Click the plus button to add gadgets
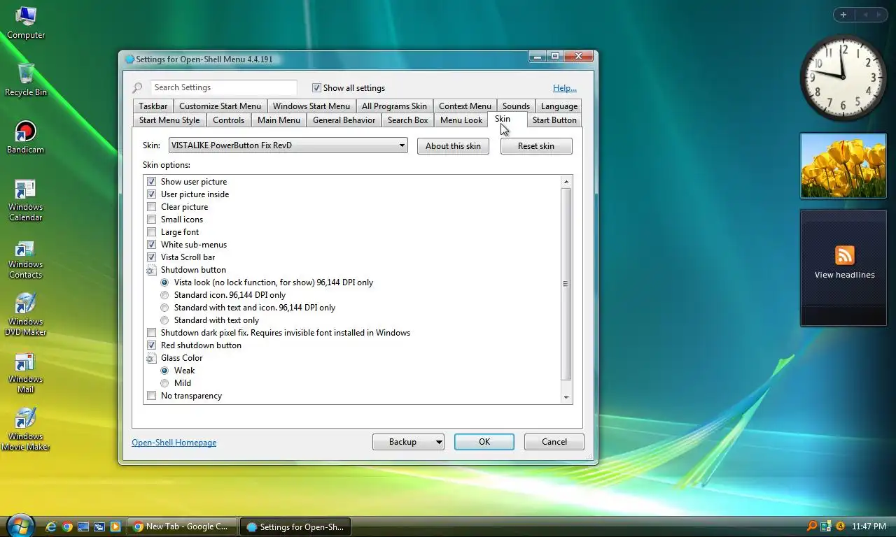896x537 pixels. (x=843, y=15)
